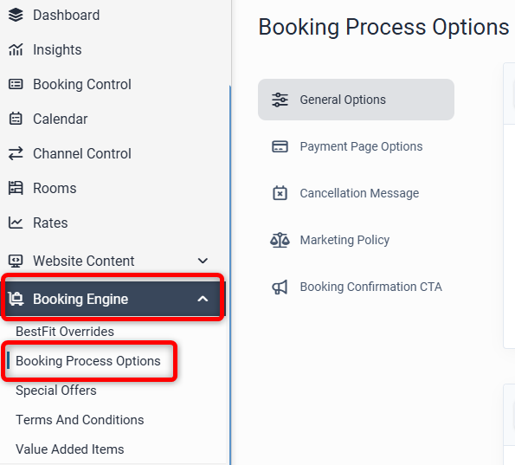Go to Special Offers page
This screenshot has width=515, height=465.
pos(56,391)
